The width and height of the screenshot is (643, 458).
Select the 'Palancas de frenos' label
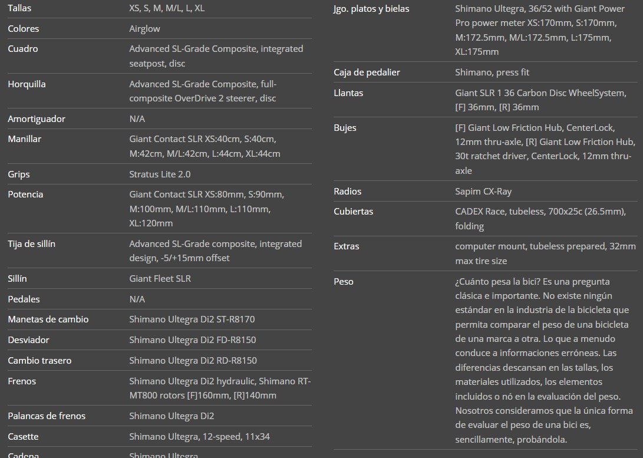point(47,416)
